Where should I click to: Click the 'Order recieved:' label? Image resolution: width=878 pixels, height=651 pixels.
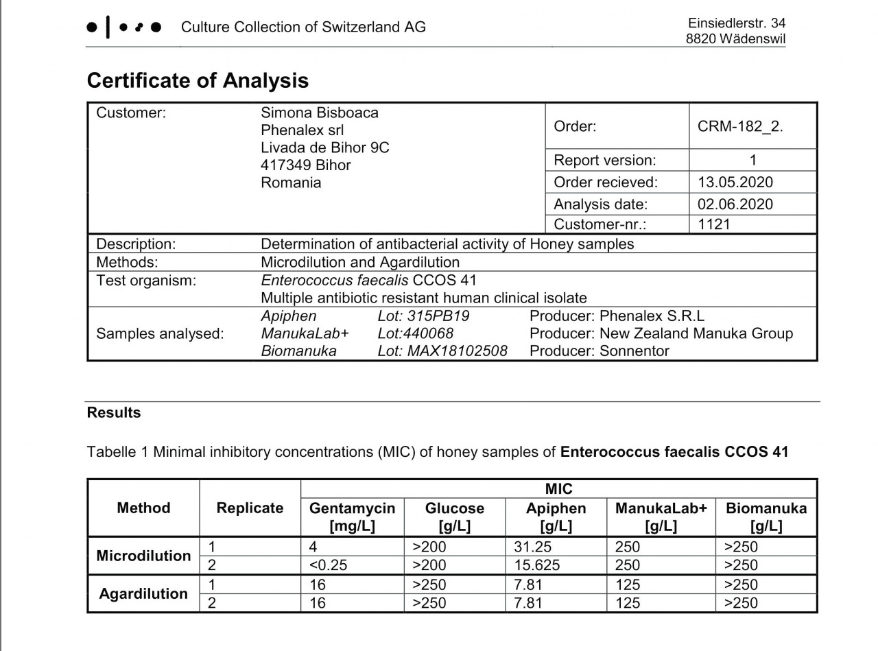point(606,182)
